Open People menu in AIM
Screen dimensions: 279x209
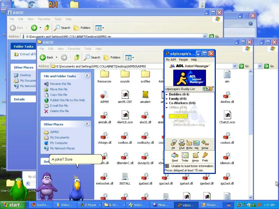[183, 60]
